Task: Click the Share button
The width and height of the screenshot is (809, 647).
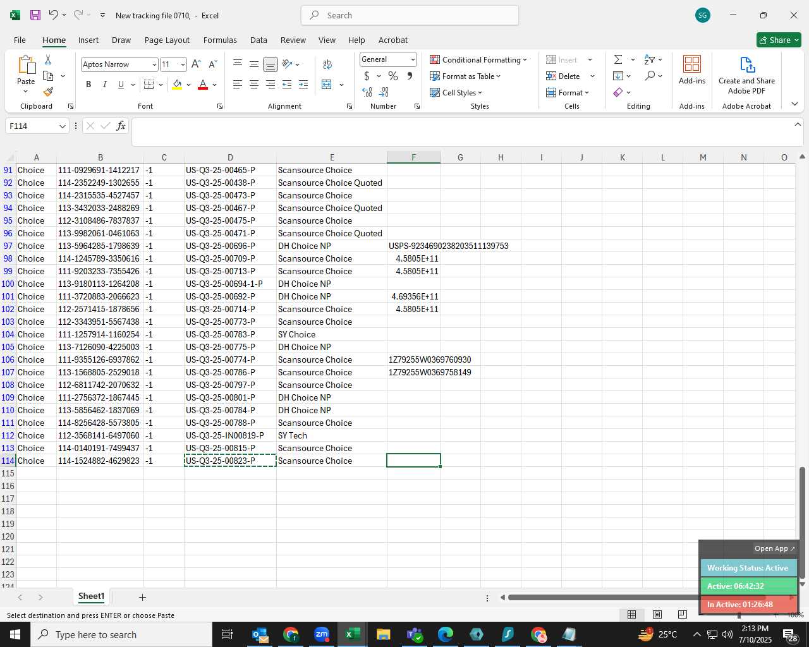Action: coord(779,40)
